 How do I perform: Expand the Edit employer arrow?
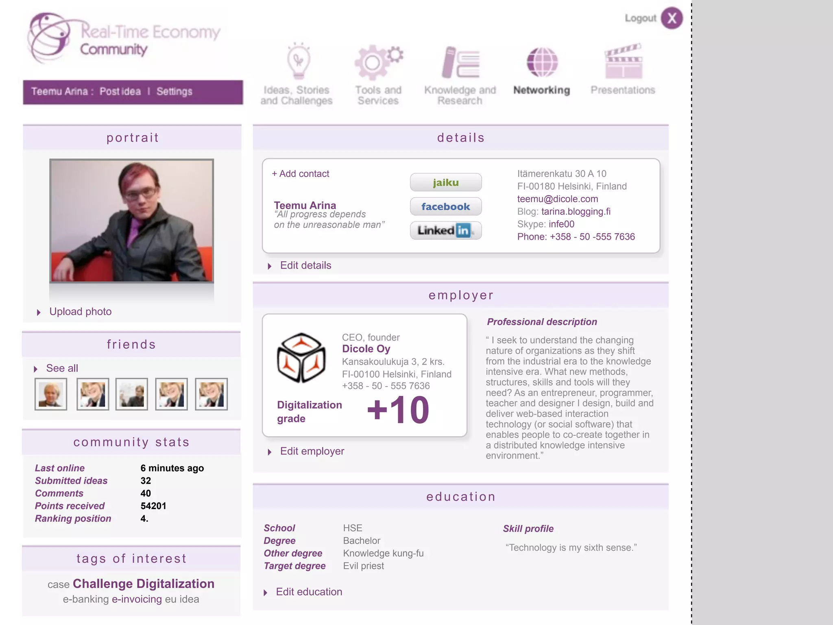point(270,452)
